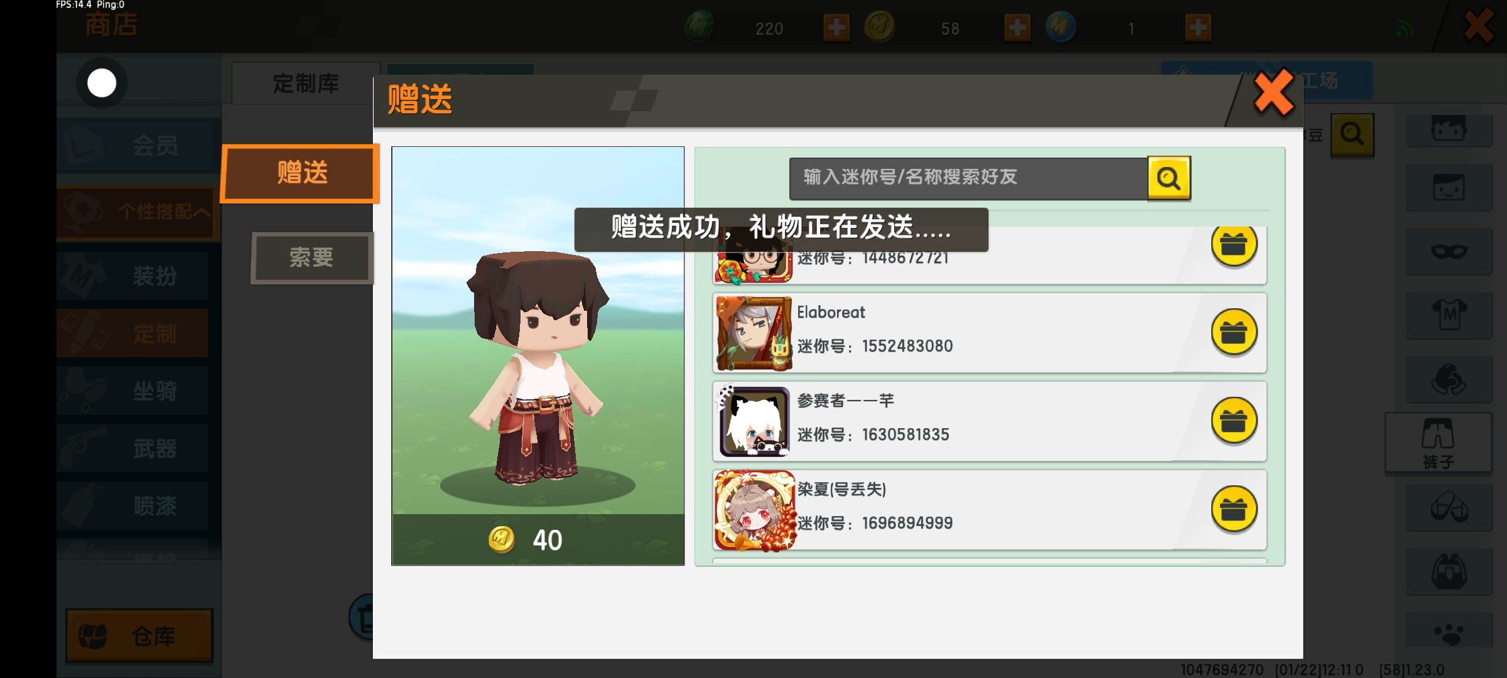Click the yellow friend search magnifier
Viewport: 1507px width, 678px height.
1169,178
